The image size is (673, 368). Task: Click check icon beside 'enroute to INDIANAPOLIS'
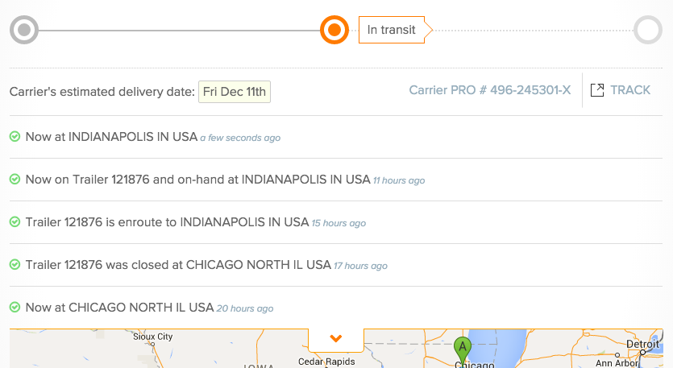pyautogui.click(x=15, y=222)
